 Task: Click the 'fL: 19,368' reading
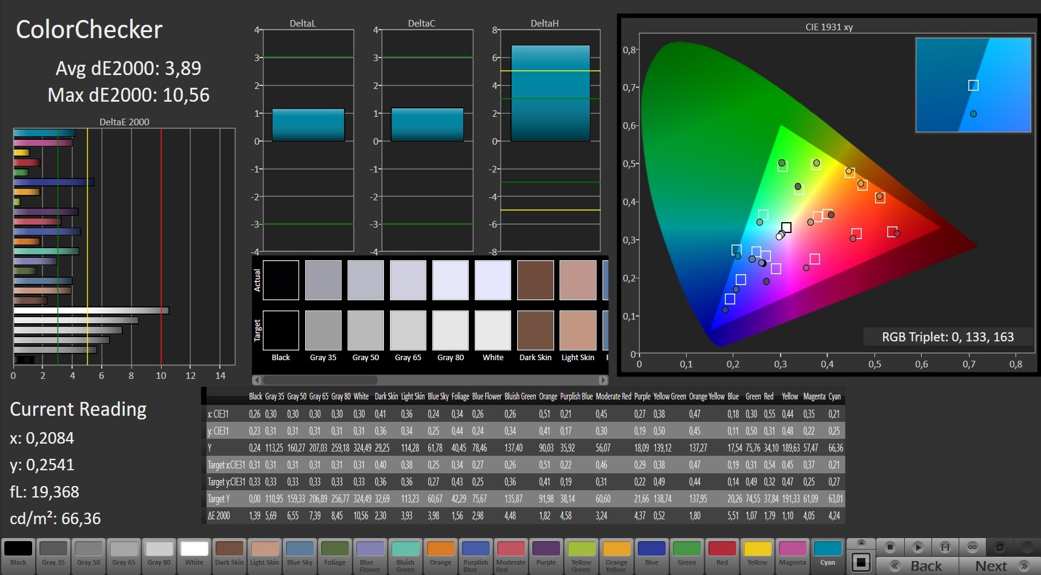coord(44,492)
